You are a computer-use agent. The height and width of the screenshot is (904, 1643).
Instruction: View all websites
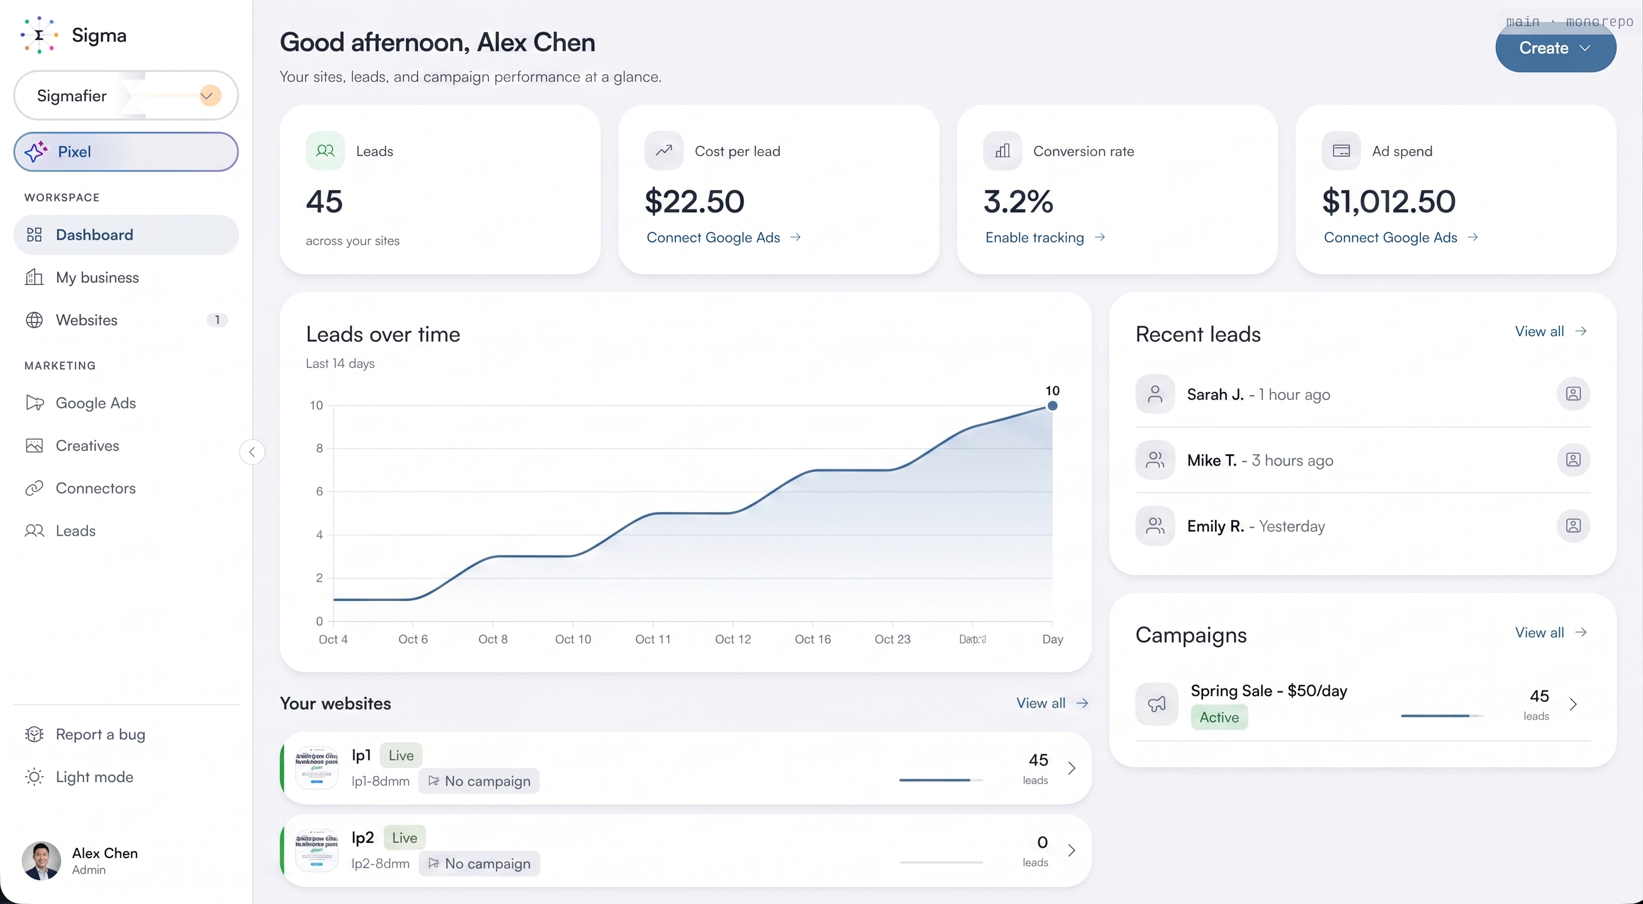pyautogui.click(x=1052, y=703)
